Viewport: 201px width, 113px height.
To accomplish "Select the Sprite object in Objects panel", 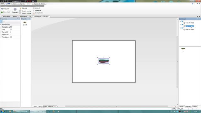I will pos(25,23).
